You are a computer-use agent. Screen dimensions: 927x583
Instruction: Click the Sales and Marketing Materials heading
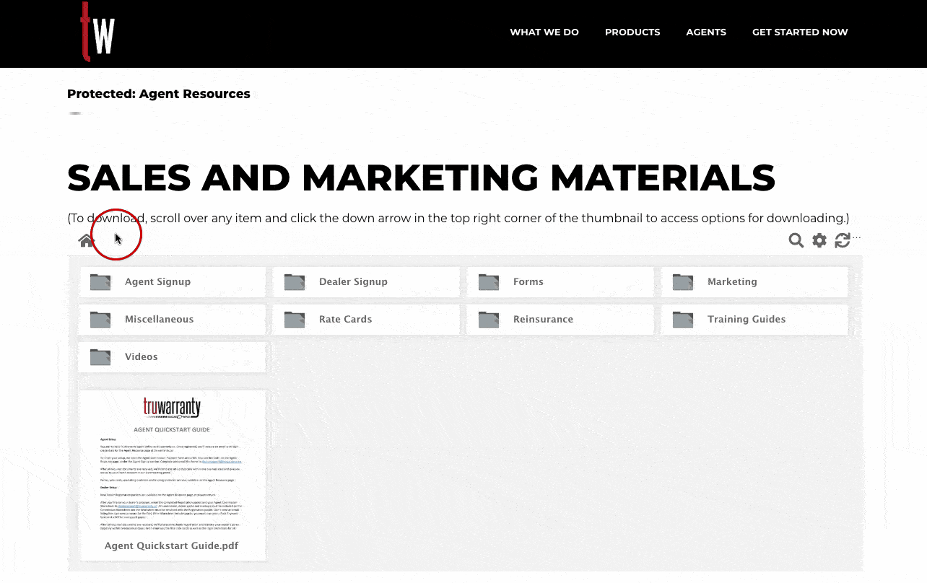point(421,177)
